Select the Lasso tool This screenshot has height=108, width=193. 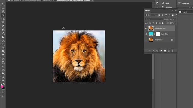tap(3, 11)
